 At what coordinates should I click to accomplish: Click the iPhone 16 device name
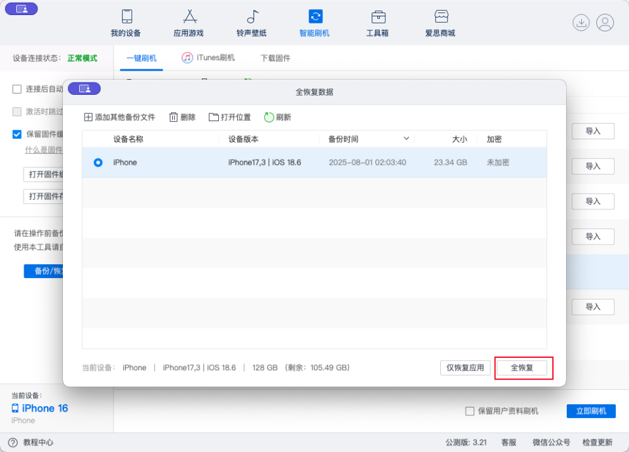(x=45, y=408)
